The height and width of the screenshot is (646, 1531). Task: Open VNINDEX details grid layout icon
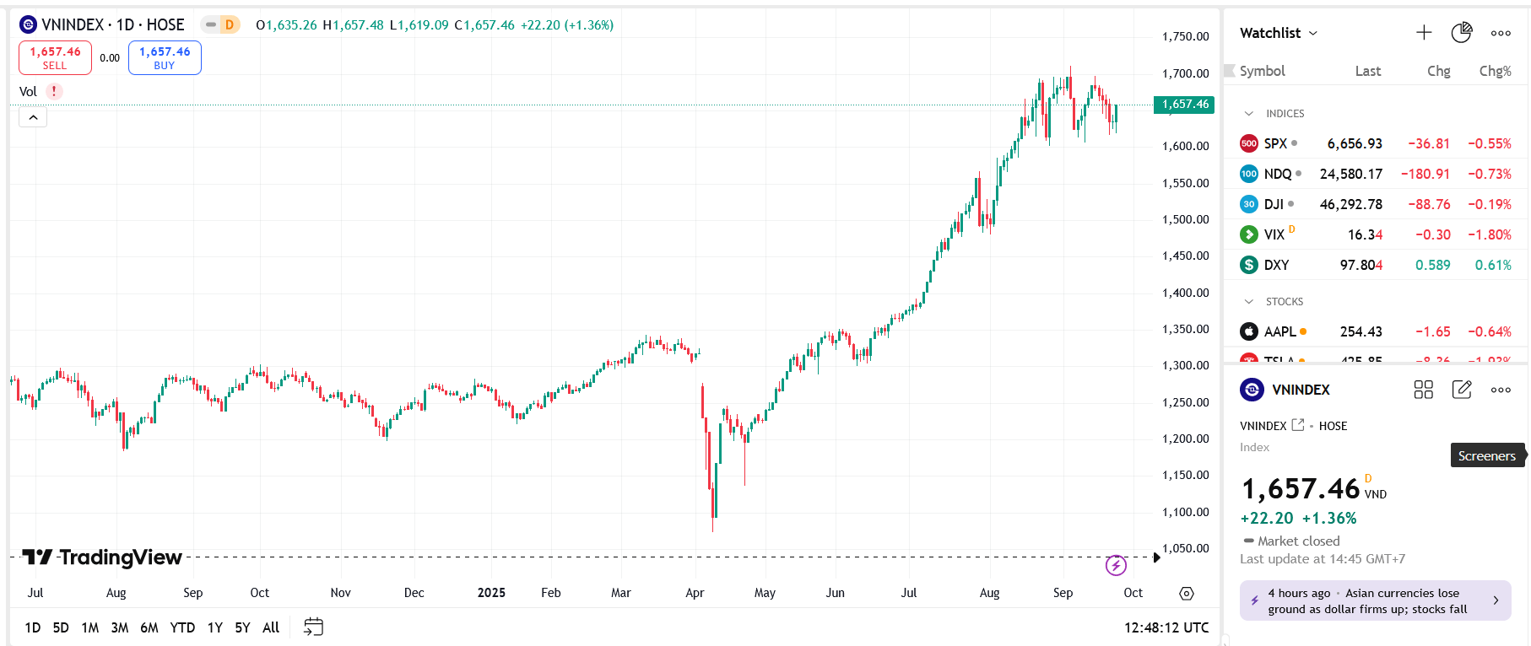(1424, 390)
